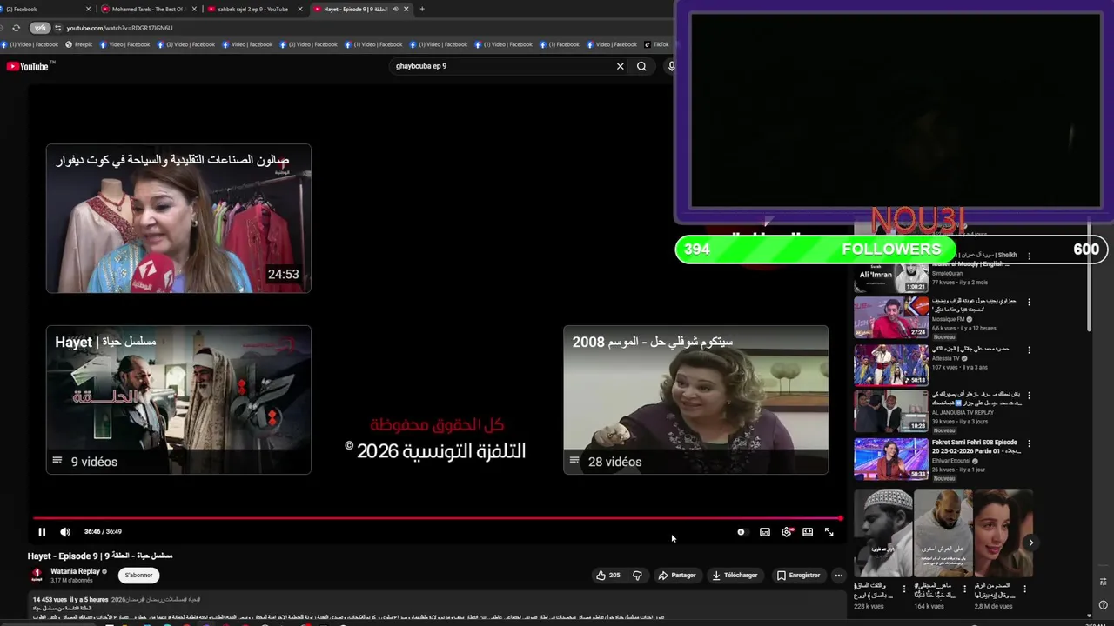Enter fullscreen mode in player

829,532
